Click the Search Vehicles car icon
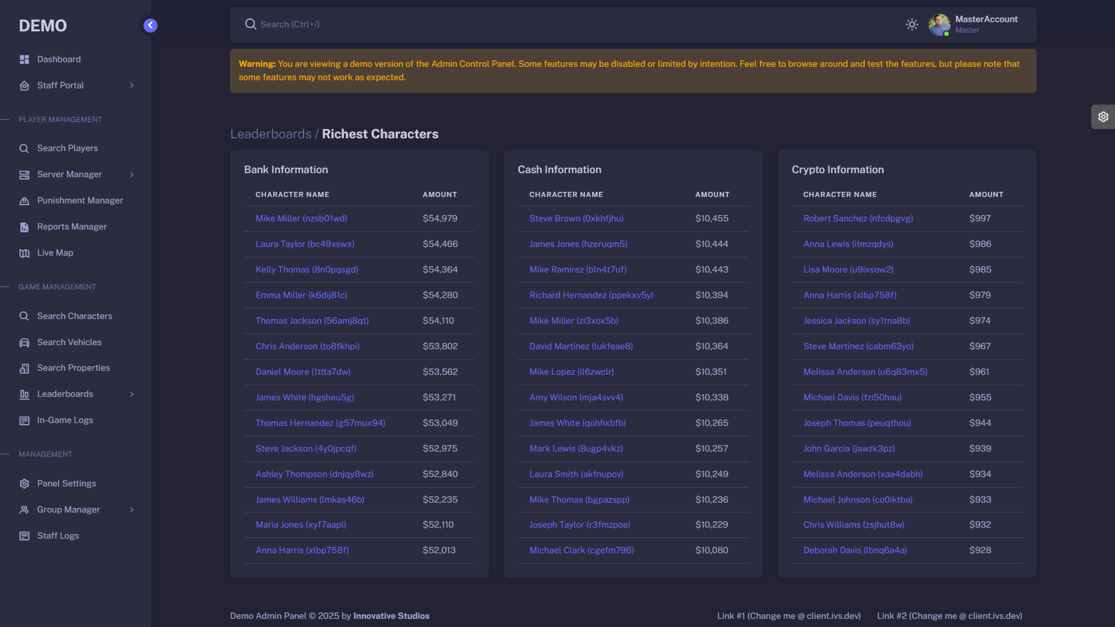Viewport: 1115px width, 627px height. click(24, 343)
